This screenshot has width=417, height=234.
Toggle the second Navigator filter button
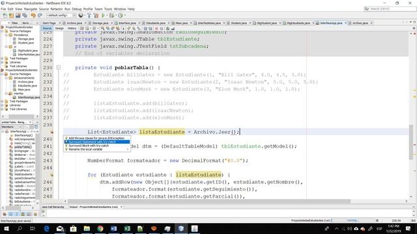(10, 214)
